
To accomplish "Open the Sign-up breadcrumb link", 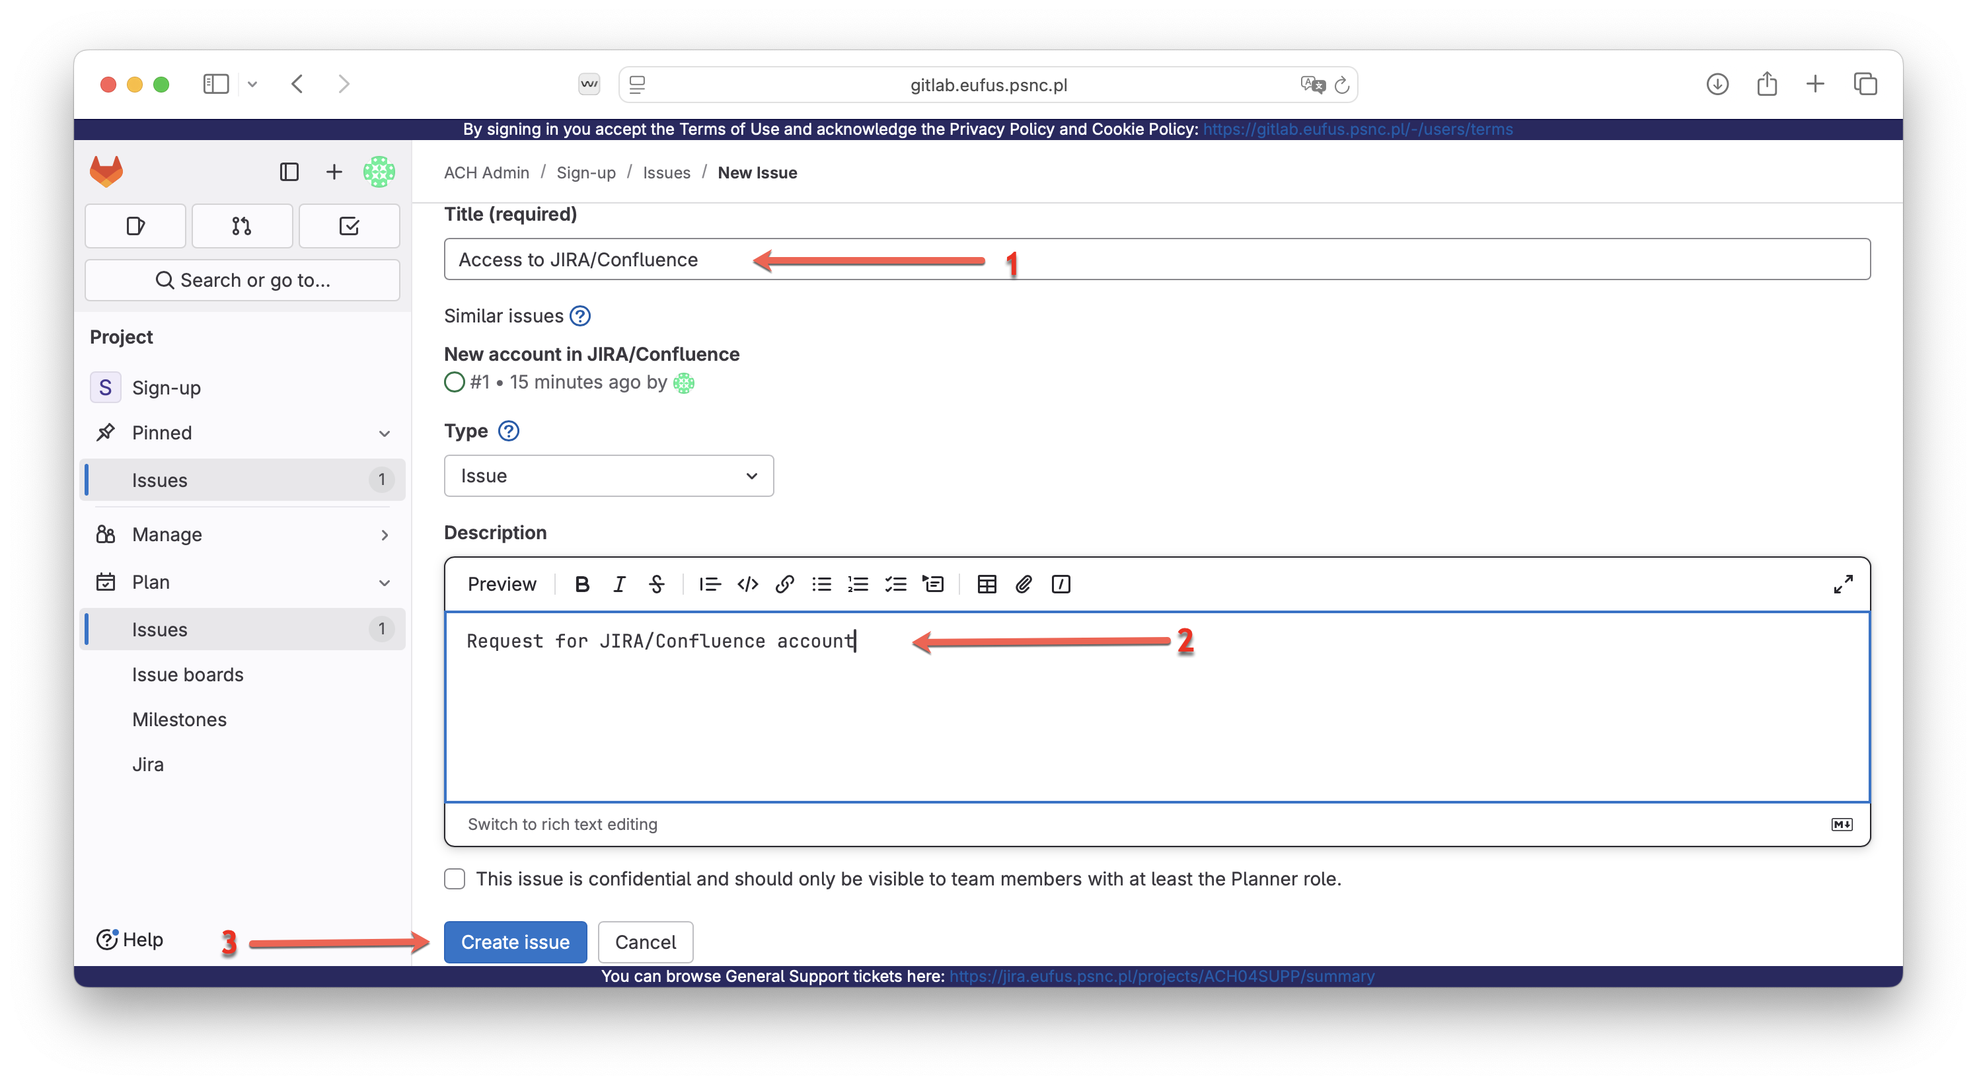I will click(x=585, y=173).
